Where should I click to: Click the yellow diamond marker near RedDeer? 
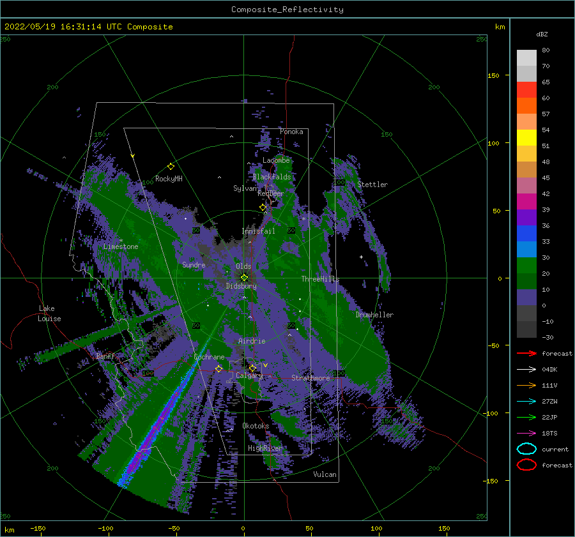tap(263, 208)
